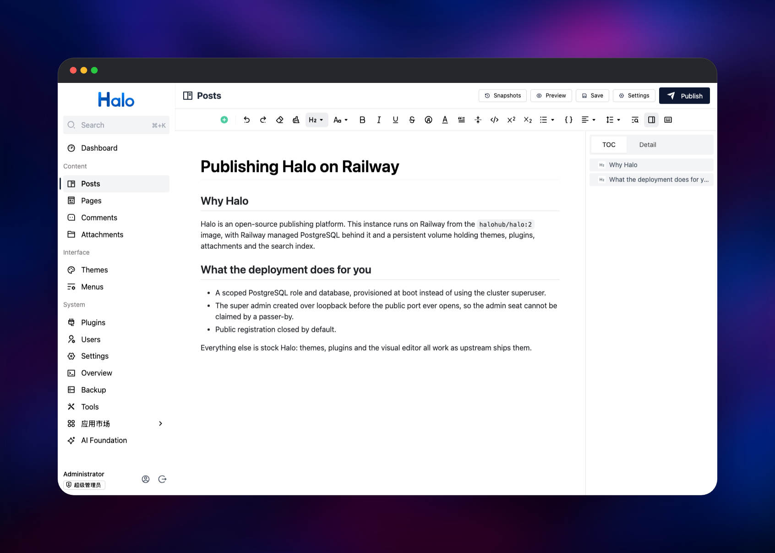Screen dimensions: 775x553
Task: Click the Preview button
Action: [551, 96]
